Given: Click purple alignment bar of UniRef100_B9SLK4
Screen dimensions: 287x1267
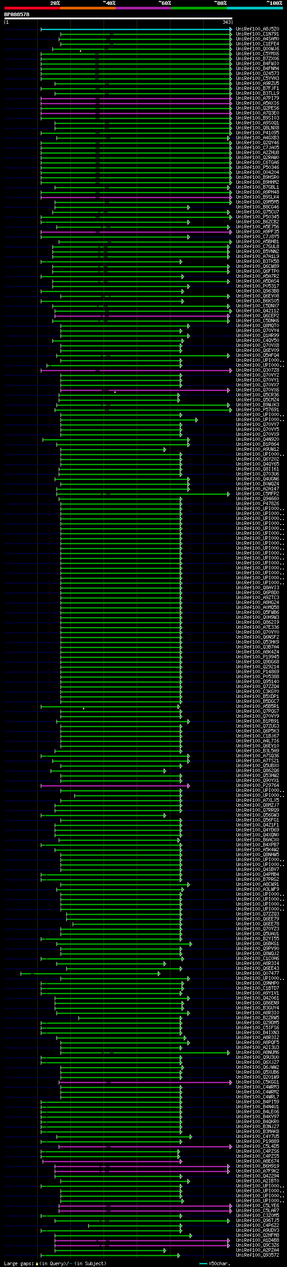Looking at the screenshot, I should 136,197.
